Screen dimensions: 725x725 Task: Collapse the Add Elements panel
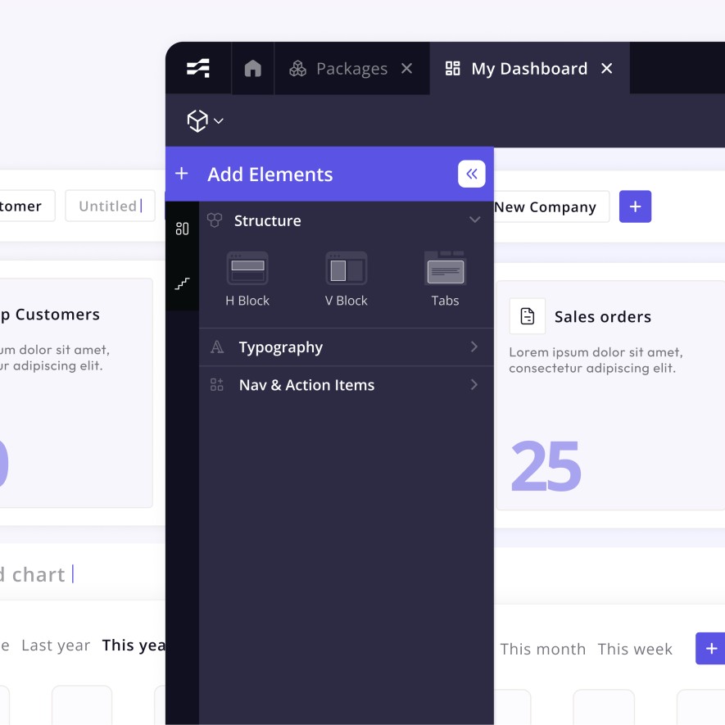[x=472, y=174]
